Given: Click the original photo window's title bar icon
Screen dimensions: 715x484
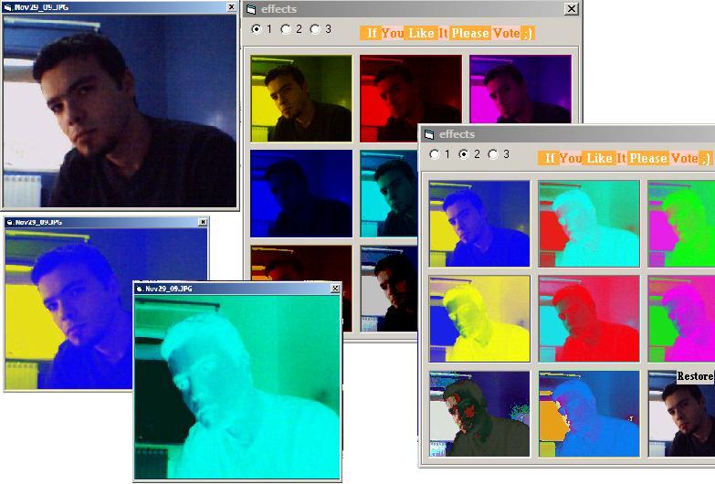Looking at the screenshot, I should click(x=7, y=7).
